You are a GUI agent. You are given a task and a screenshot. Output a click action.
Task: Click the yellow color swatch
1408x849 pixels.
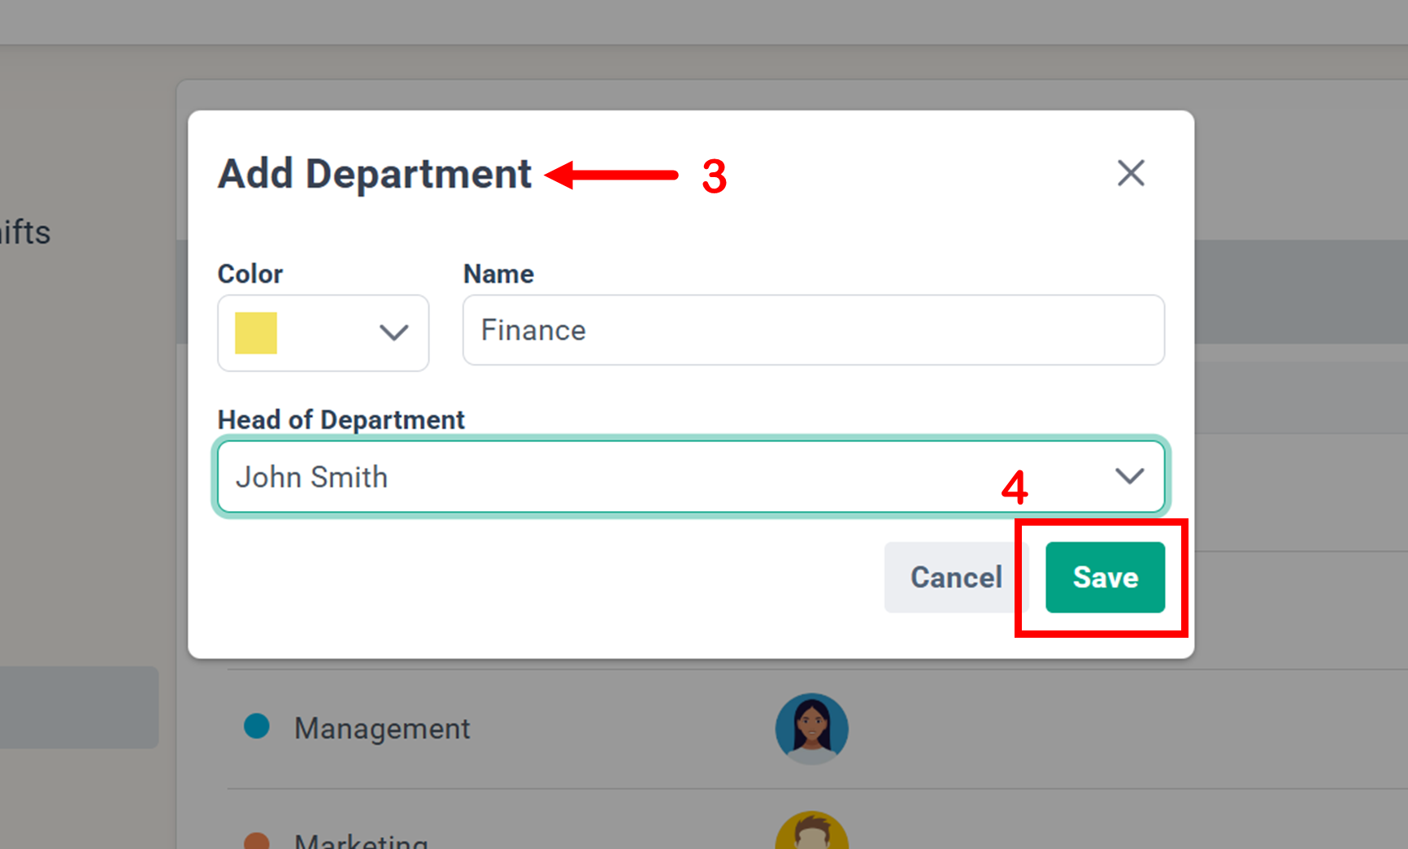(256, 333)
